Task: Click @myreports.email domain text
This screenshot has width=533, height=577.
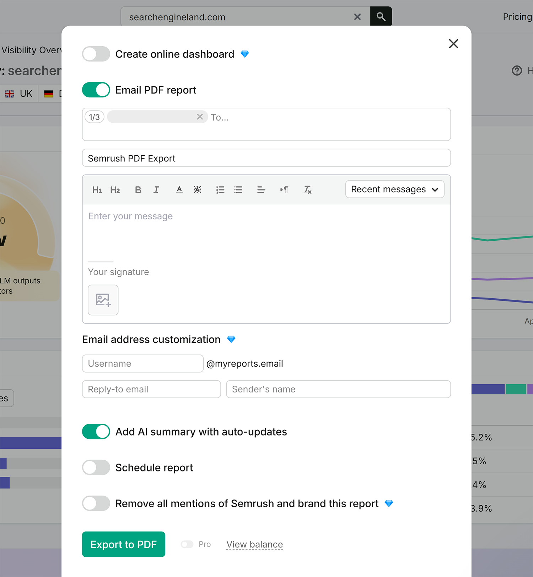Action: 245,364
